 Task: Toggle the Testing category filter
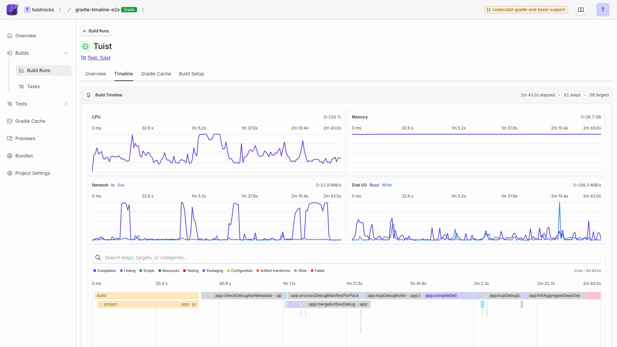191,271
